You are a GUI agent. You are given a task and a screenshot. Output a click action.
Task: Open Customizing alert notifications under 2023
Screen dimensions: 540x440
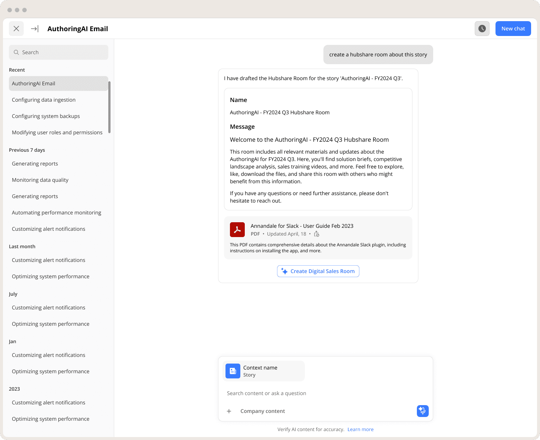coord(59,403)
